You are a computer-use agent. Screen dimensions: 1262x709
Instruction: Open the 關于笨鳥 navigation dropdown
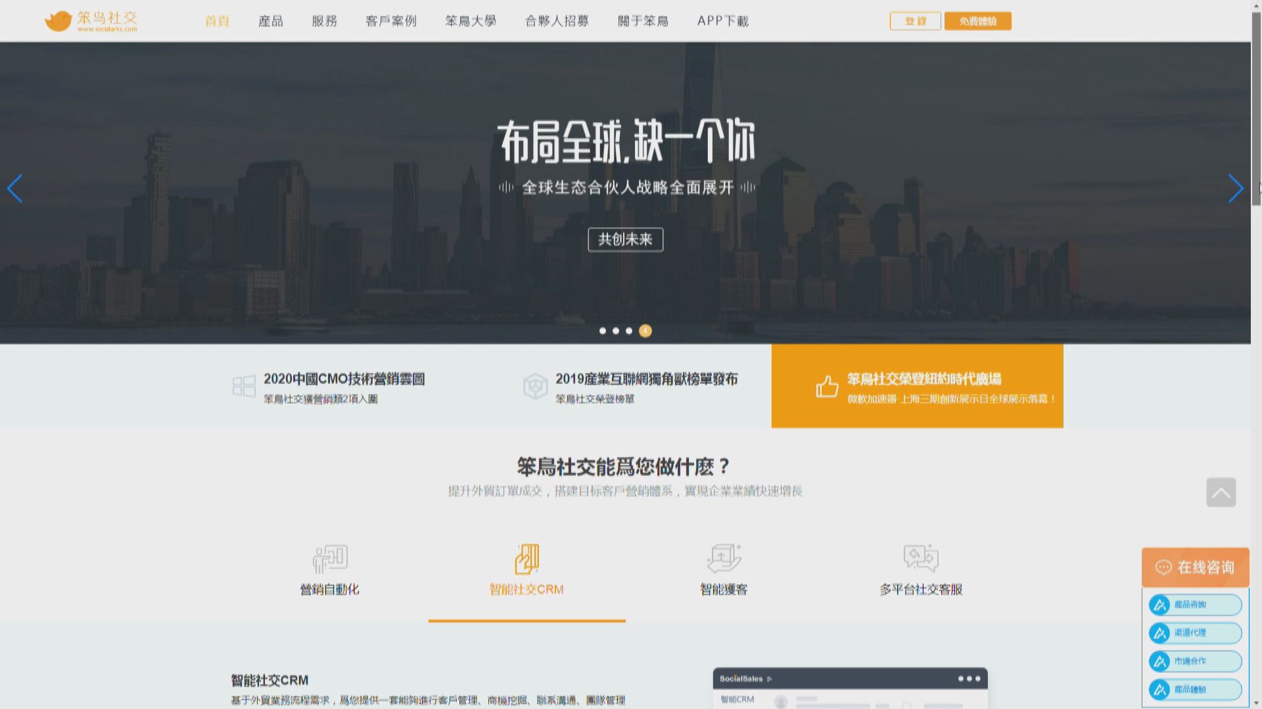tap(642, 21)
